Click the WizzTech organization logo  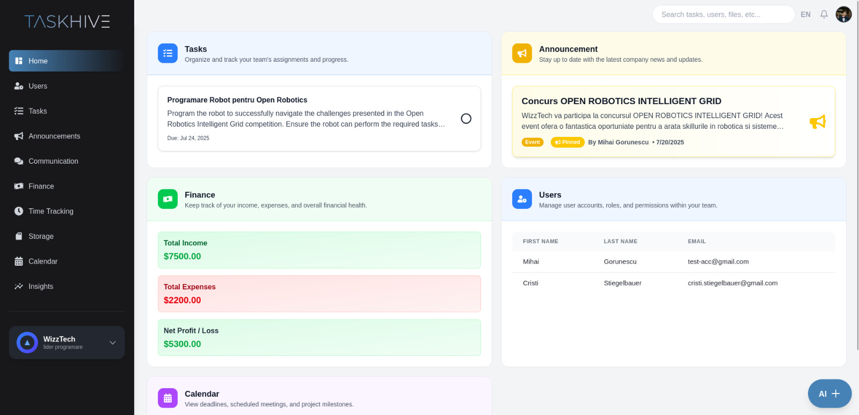[x=27, y=343]
